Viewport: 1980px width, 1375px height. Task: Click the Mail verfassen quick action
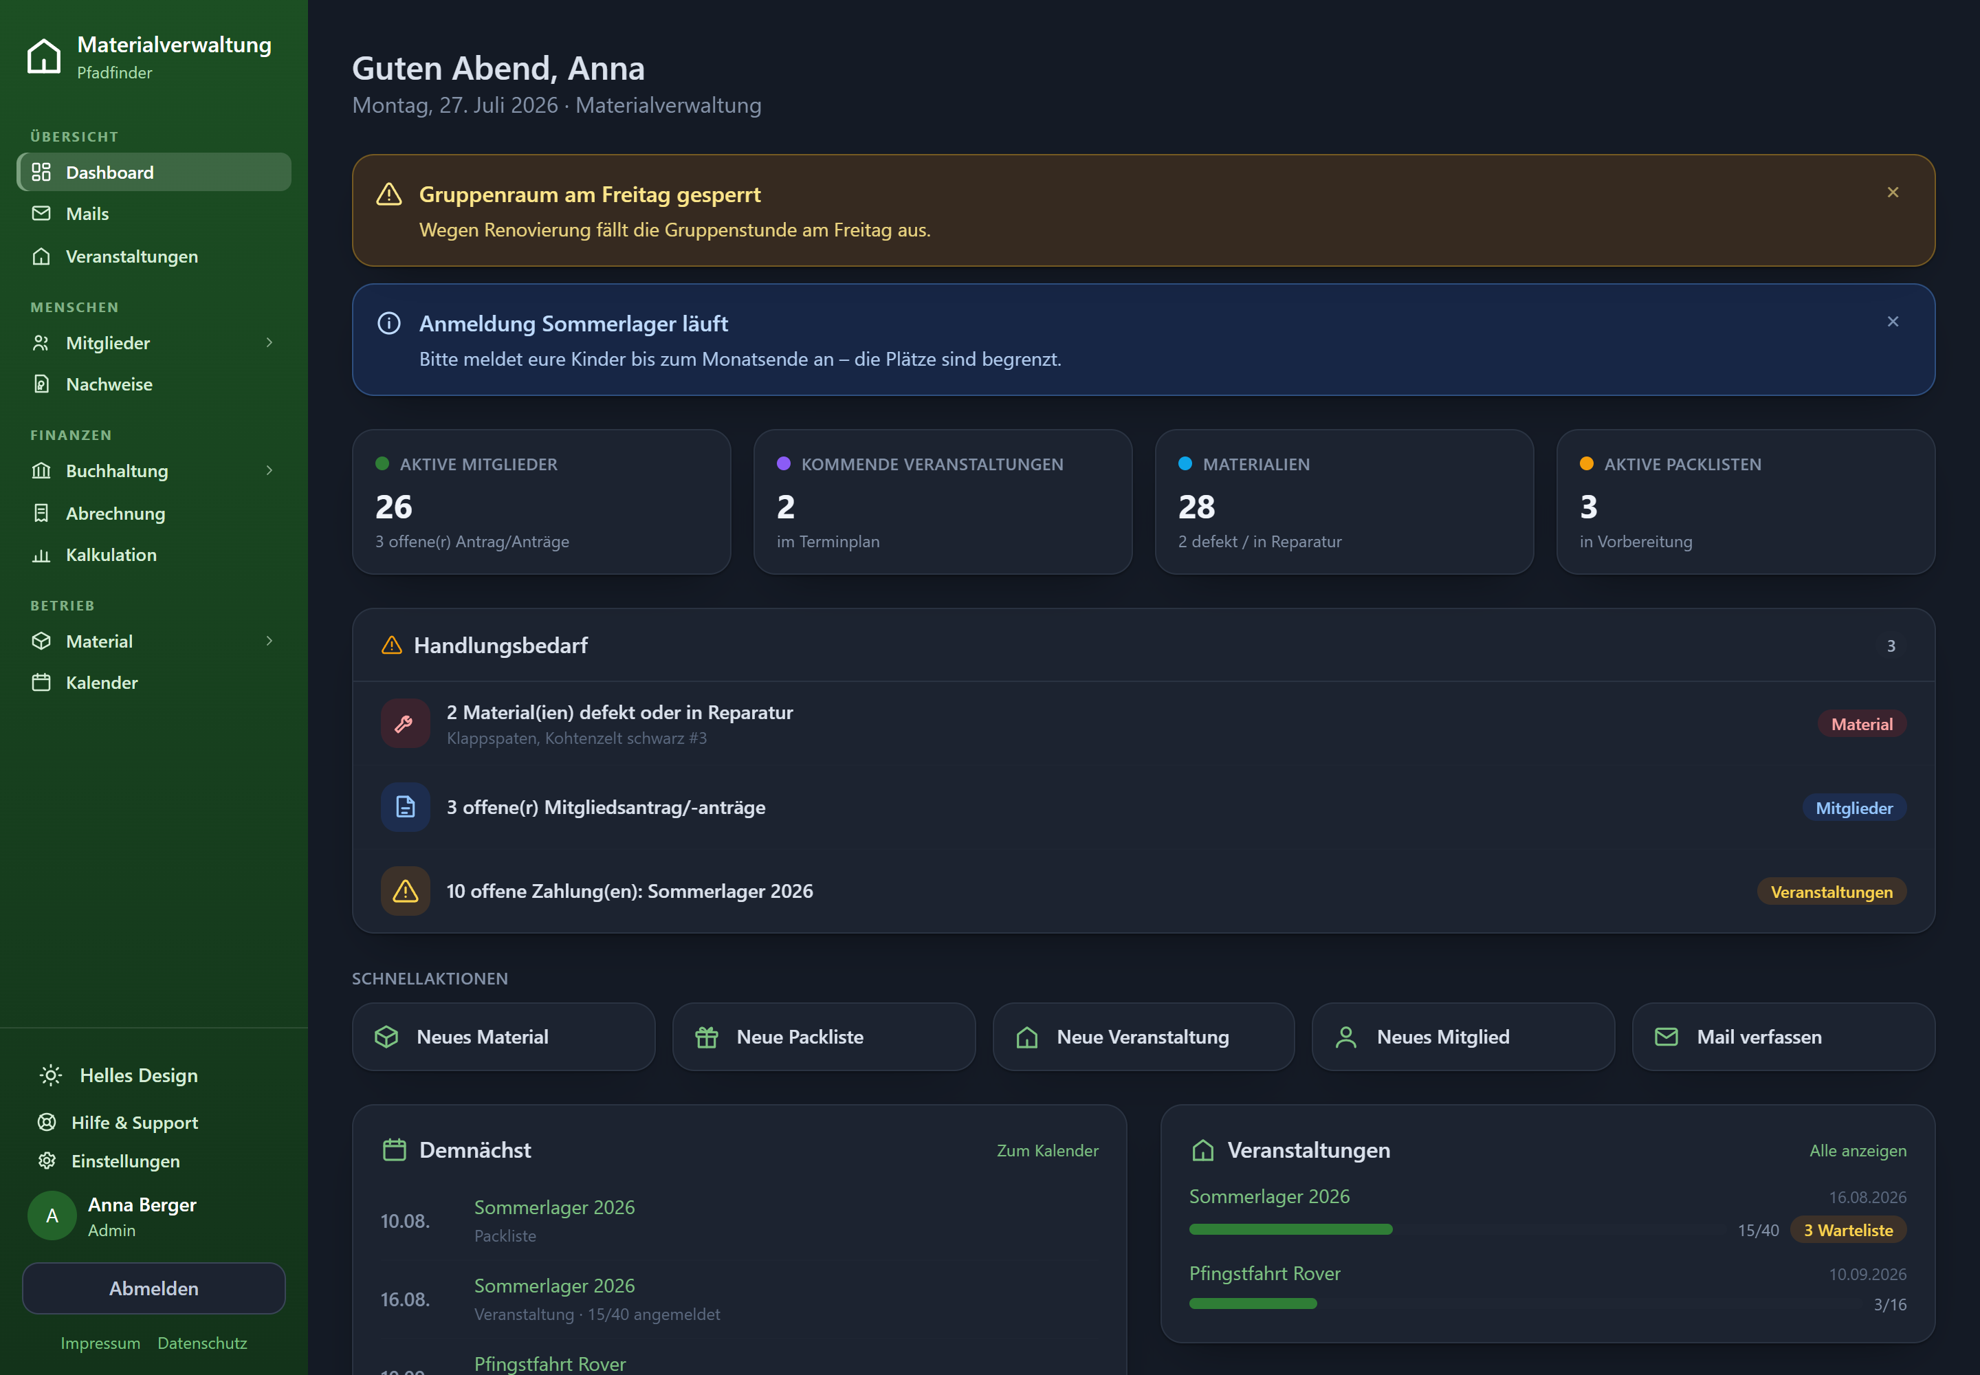pyautogui.click(x=1783, y=1037)
